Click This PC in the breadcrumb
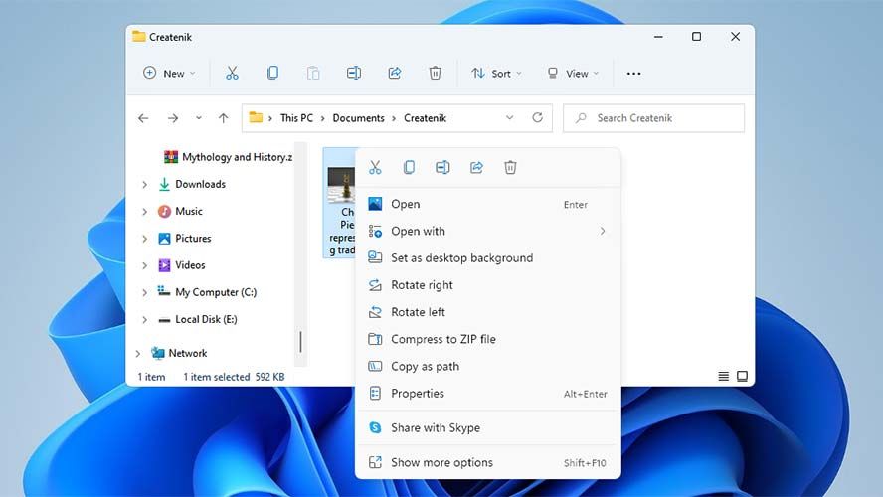This screenshot has width=883, height=497. [x=296, y=118]
